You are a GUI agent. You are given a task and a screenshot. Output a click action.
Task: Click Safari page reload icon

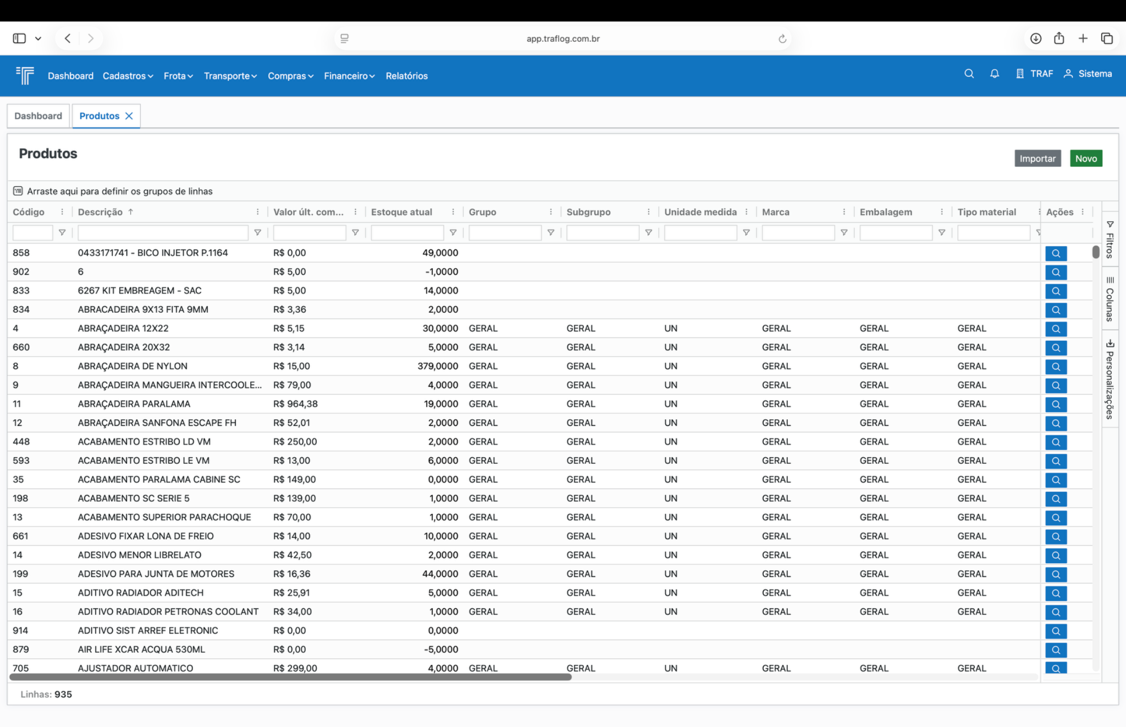tap(782, 38)
